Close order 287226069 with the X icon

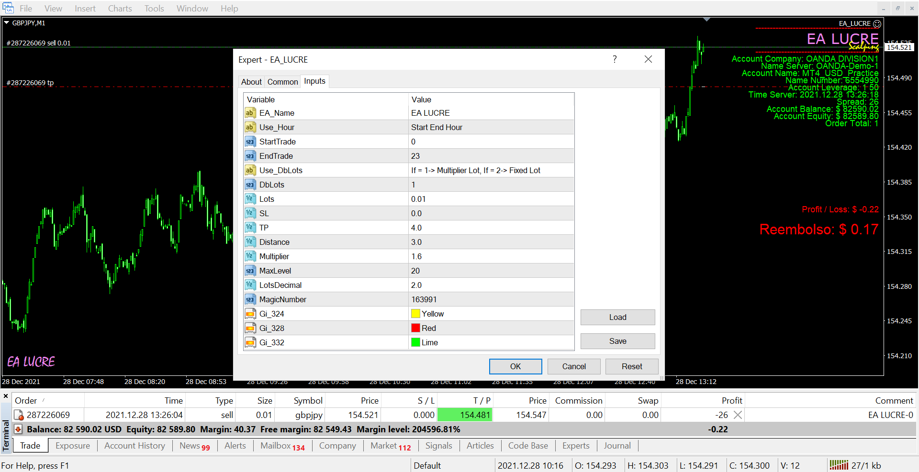click(738, 415)
